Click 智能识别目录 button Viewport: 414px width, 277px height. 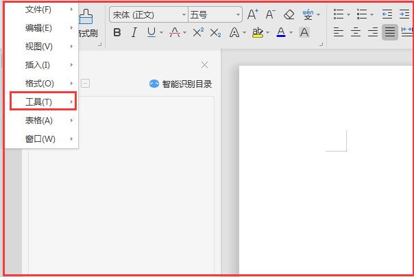pyautogui.click(x=180, y=84)
